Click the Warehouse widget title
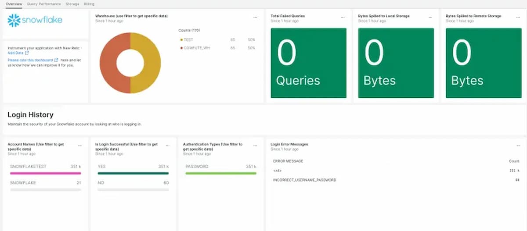This screenshot has height=231, width=527. 131,16
